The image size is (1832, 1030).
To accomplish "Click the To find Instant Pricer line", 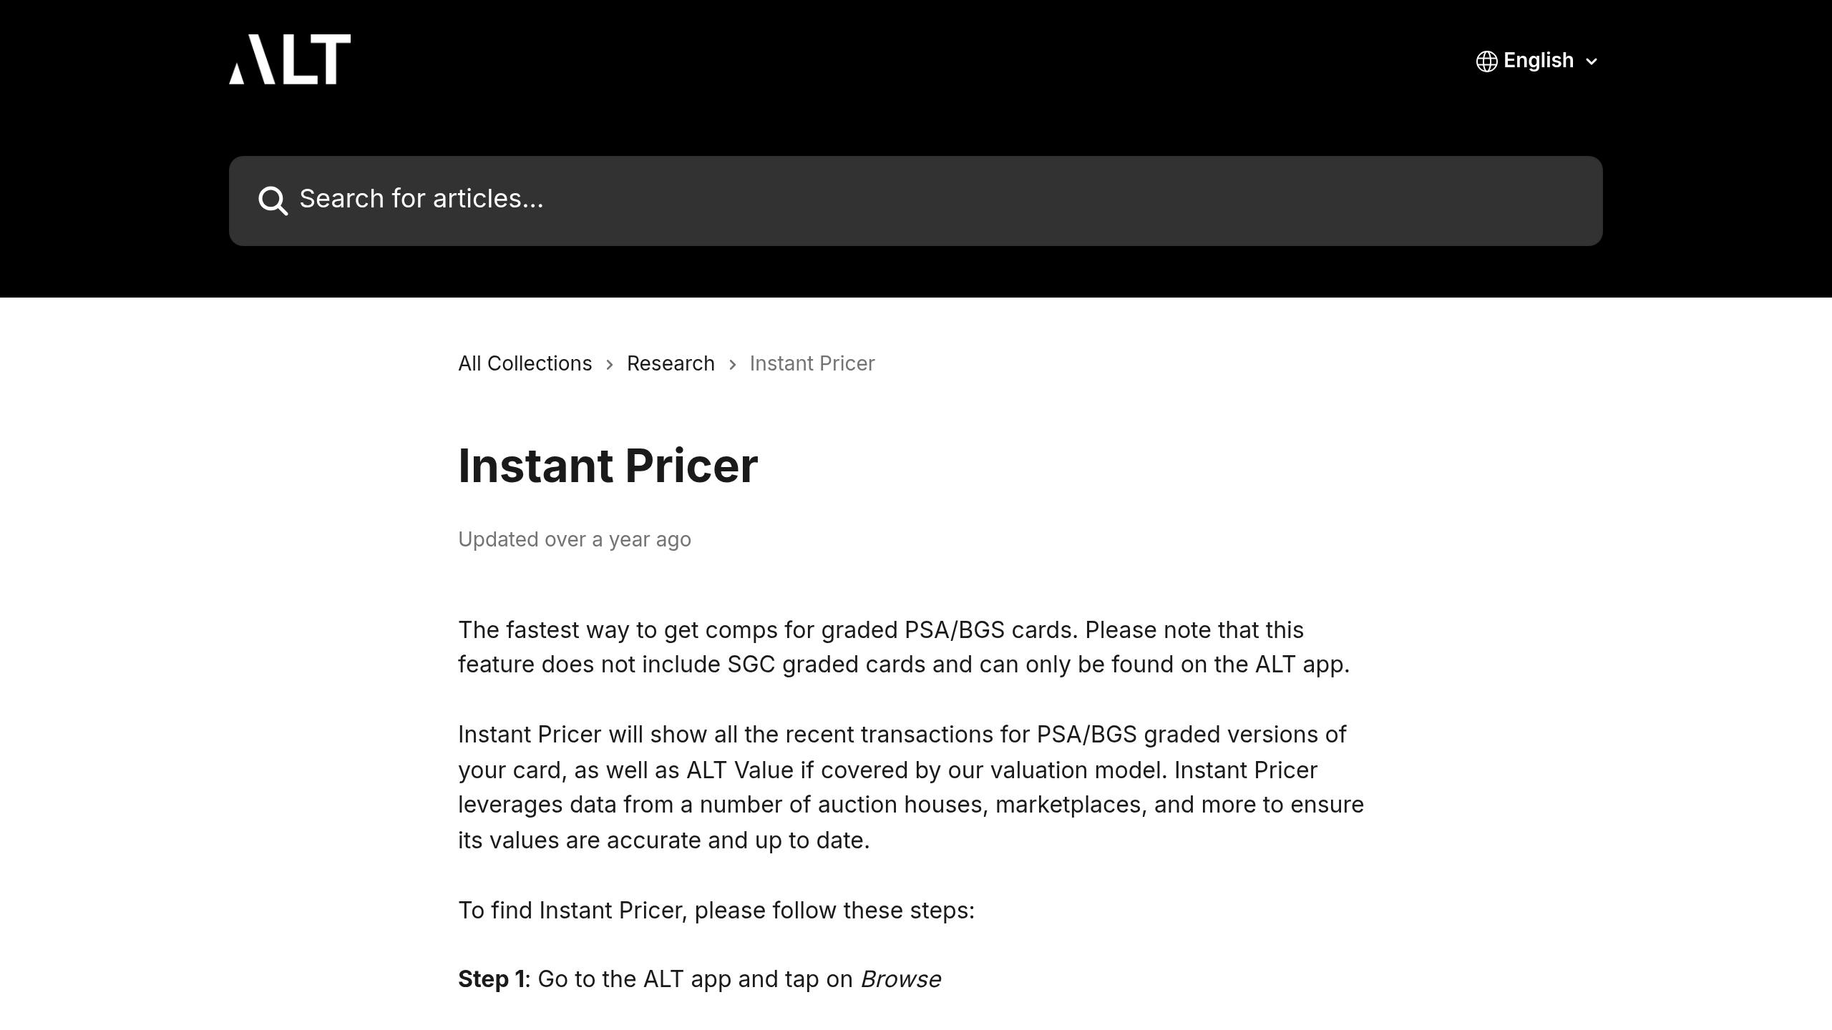I will tap(716, 911).
